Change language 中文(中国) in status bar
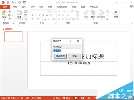This screenshot has height=100, width=134. [x=36, y=98]
